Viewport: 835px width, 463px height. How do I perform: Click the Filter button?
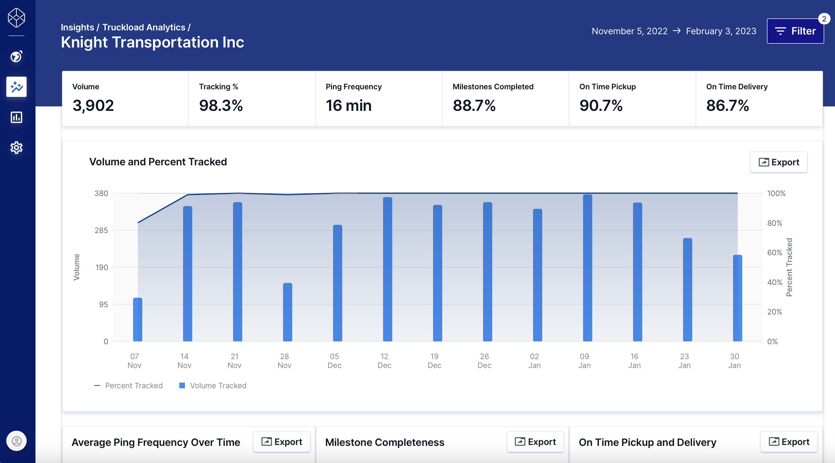click(x=795, y=31)
